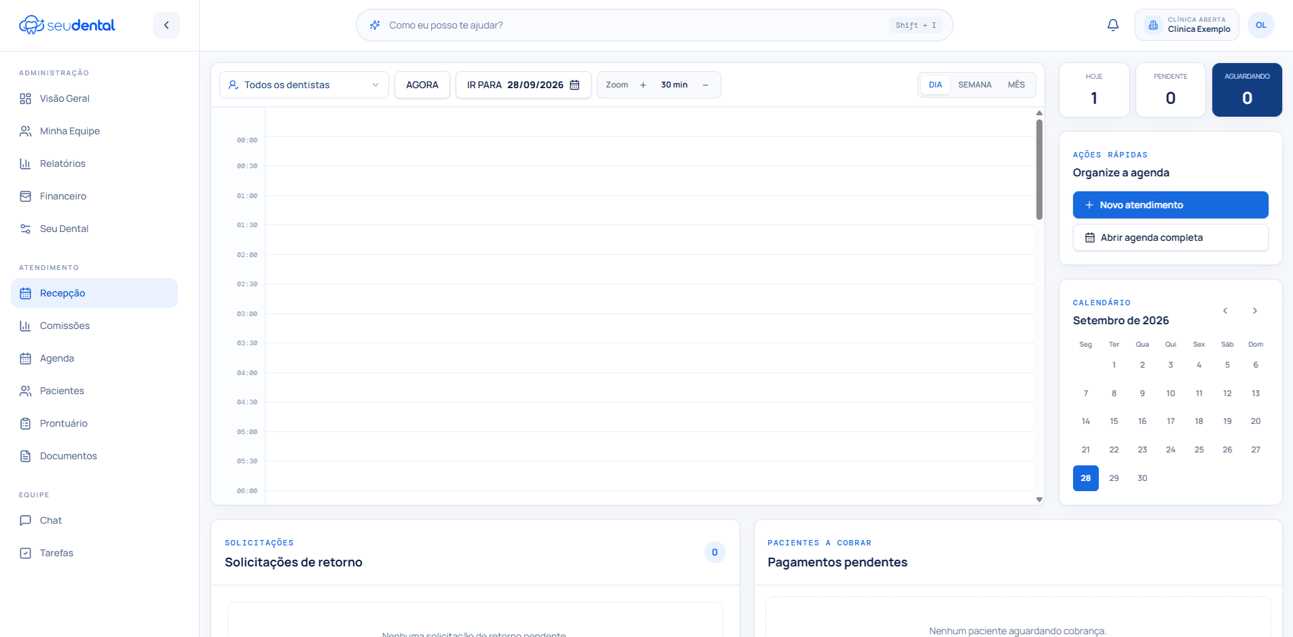Go to Minha Equipe
This screenshot has height=637, width=1293.
94,131
